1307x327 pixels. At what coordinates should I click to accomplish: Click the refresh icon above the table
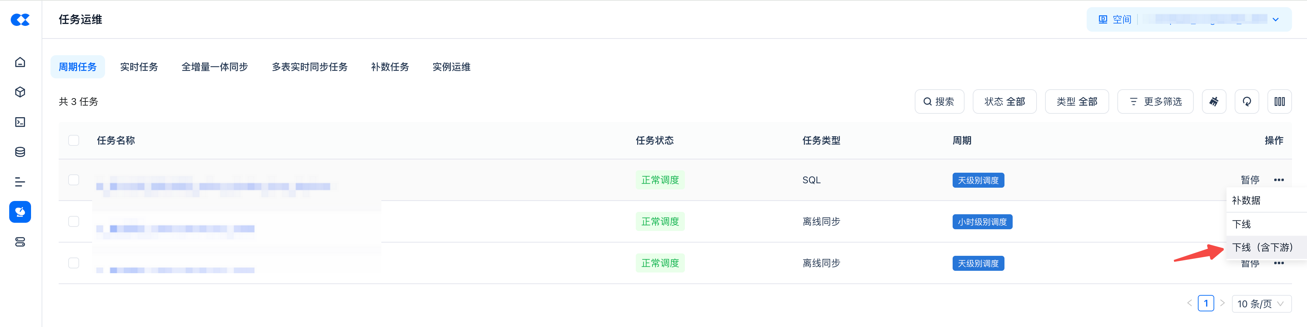click(x=1246, y=102)
